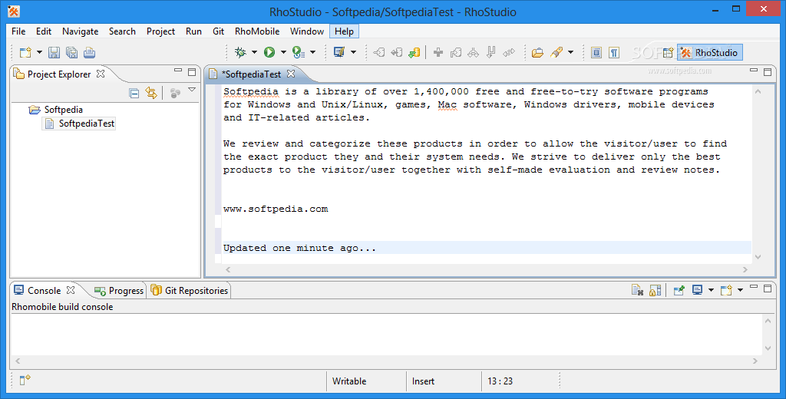Switch to the Progress tab
786x399 pixels.
point(119,291)
